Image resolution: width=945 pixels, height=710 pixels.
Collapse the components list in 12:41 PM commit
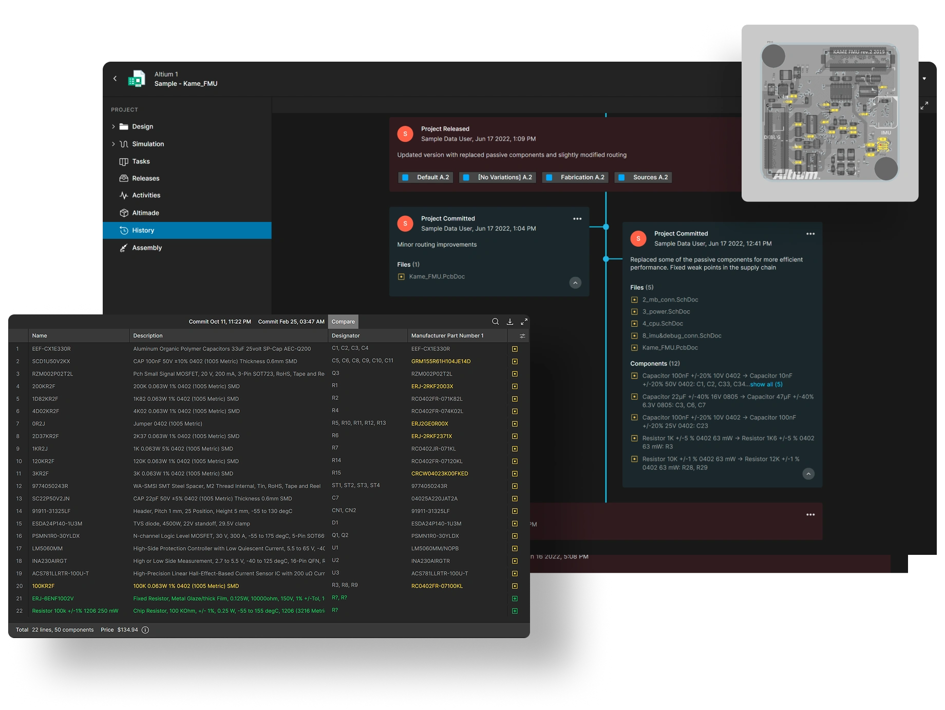tap(808, 474)
